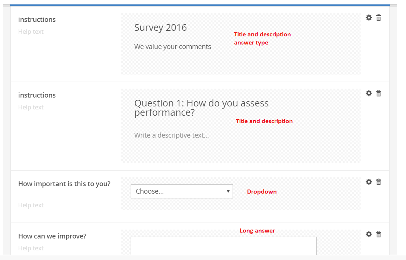The width and height of the screenshot is (406, 260).
Task: Edit the 'How can we improve?' label
Action: coord(52,236)
